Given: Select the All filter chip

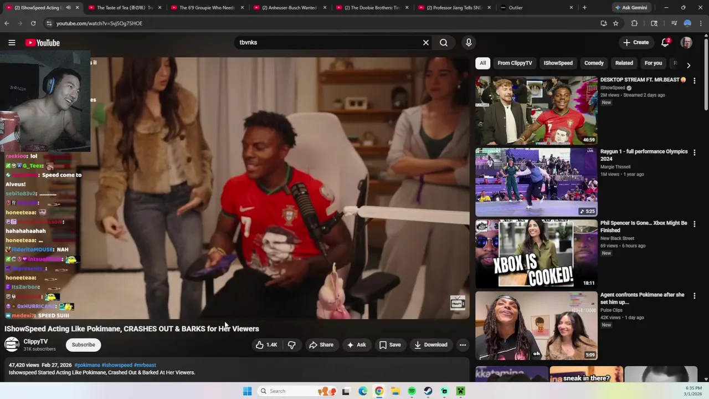Looking at the screenshot, I should pos(483,63).
